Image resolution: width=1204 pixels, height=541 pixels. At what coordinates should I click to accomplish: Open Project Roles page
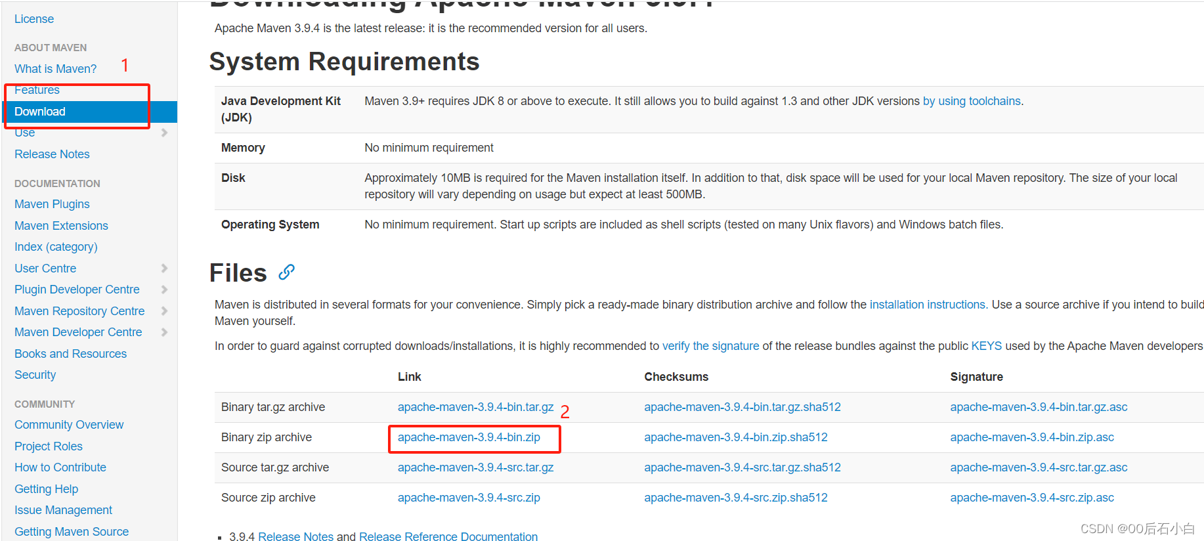click(49, 446)
